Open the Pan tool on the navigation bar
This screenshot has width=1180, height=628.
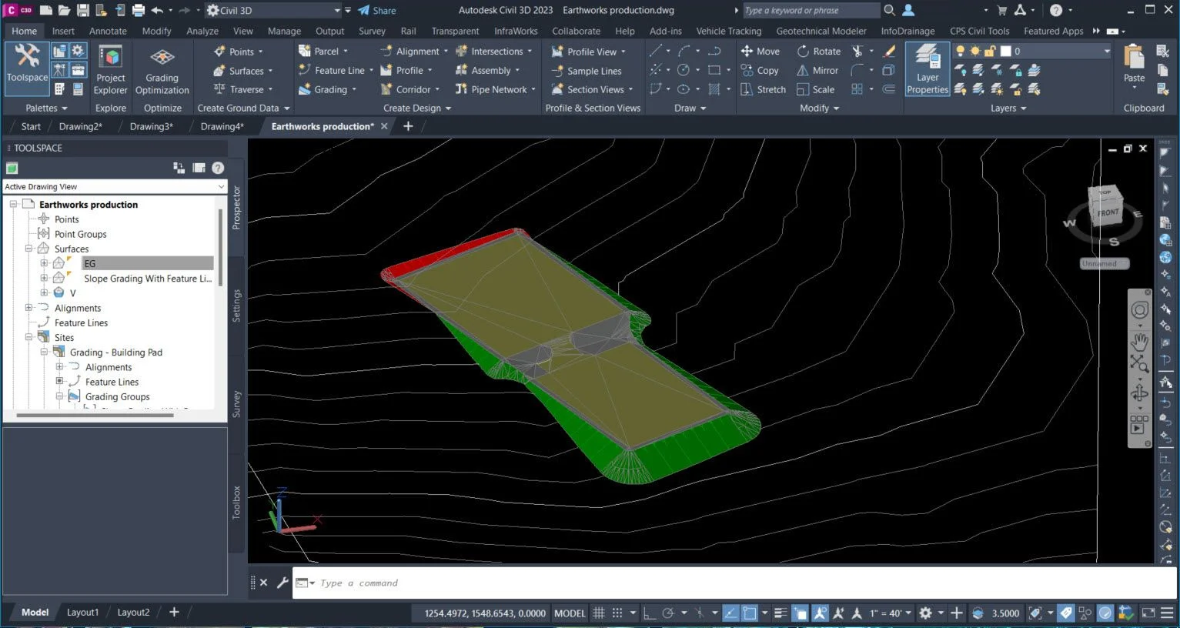1140,341
